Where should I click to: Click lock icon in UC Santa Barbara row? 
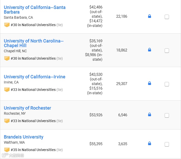coord(150,16)
